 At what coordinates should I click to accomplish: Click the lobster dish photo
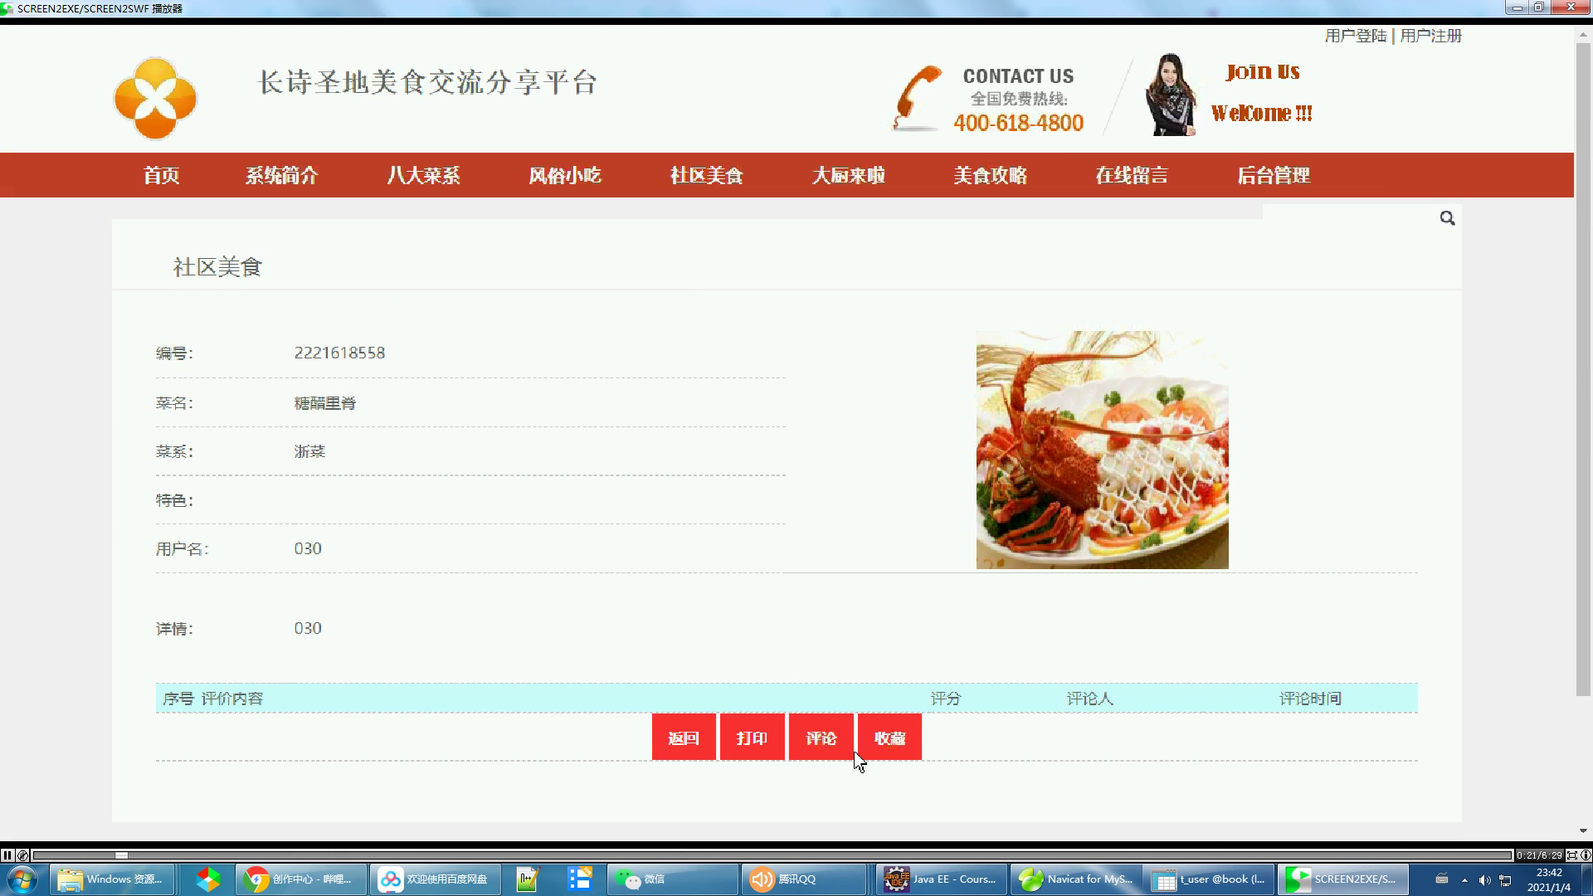pyautogui.click(x=1102, y=450)
